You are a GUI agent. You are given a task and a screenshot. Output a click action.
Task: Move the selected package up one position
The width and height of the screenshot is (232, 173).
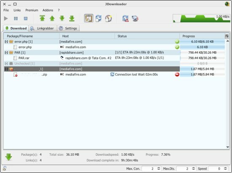(x=52, y=18)
